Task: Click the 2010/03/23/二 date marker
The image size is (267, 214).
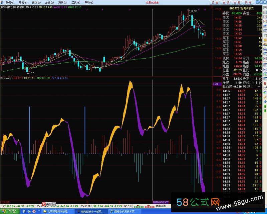Action: coord(161,202)
